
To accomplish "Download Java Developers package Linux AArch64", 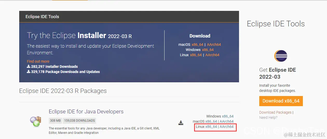I will (227, 127).
